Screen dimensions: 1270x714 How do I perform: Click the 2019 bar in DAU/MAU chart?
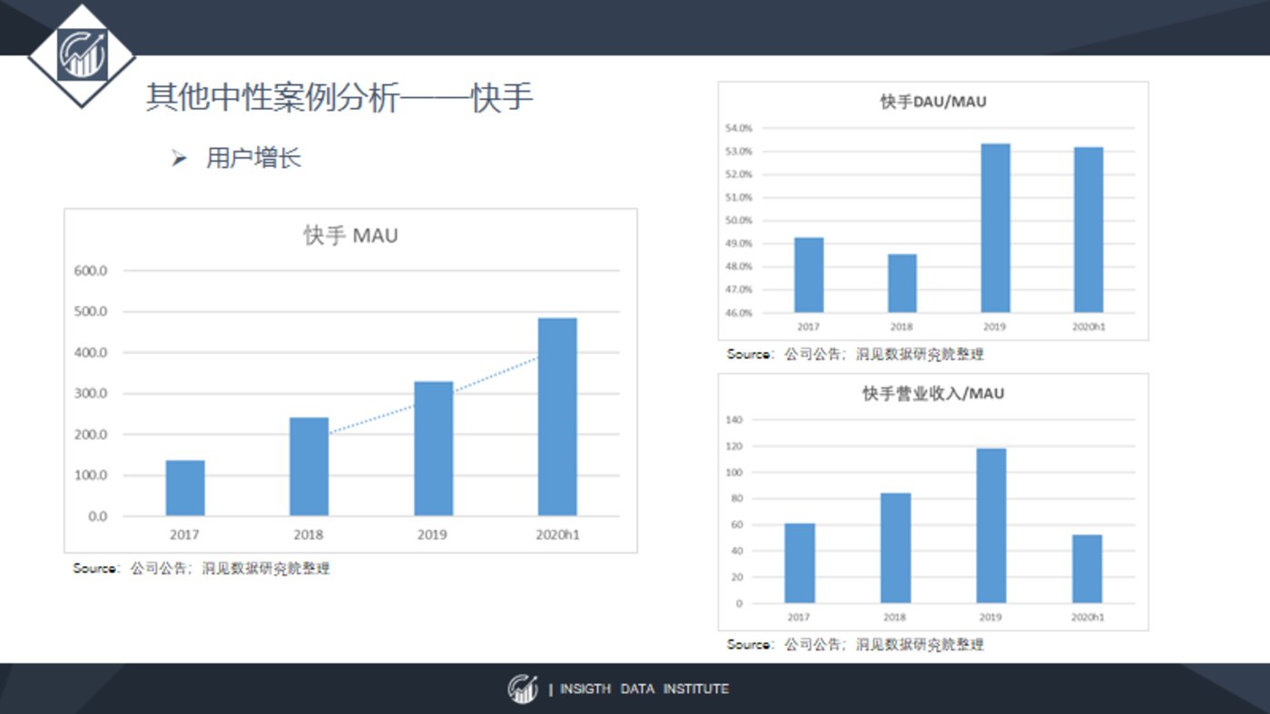click(995, 229)
